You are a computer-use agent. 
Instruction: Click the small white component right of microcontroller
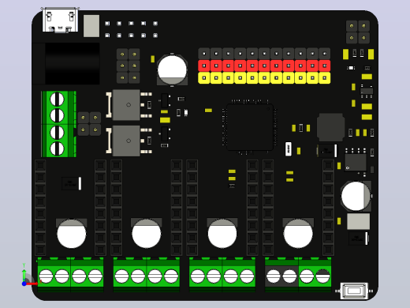[289, 149]
